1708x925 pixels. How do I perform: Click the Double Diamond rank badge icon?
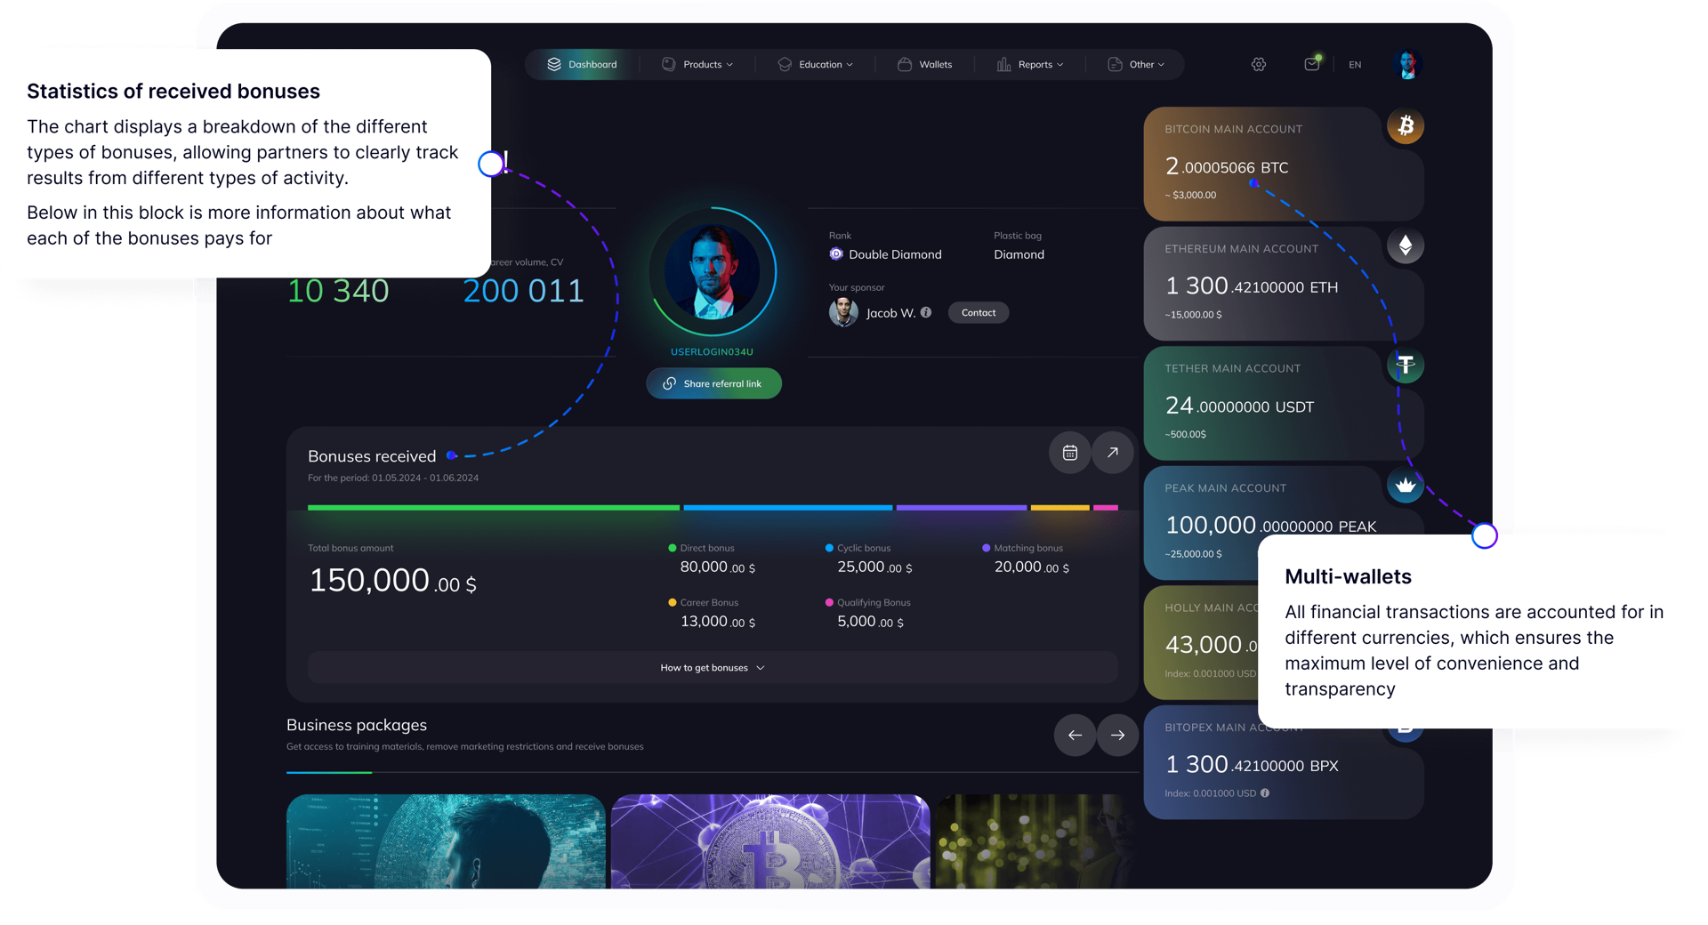point(836,254)
